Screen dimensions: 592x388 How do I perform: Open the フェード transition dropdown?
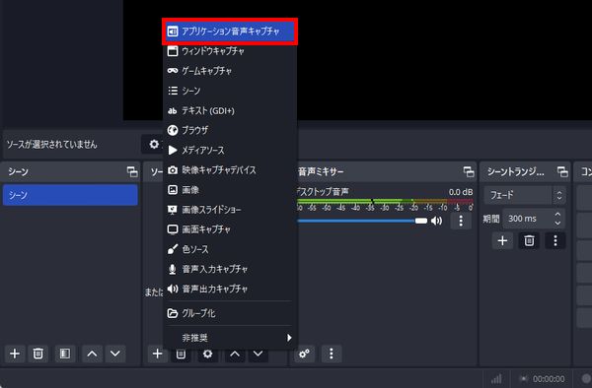coord(525,195)
